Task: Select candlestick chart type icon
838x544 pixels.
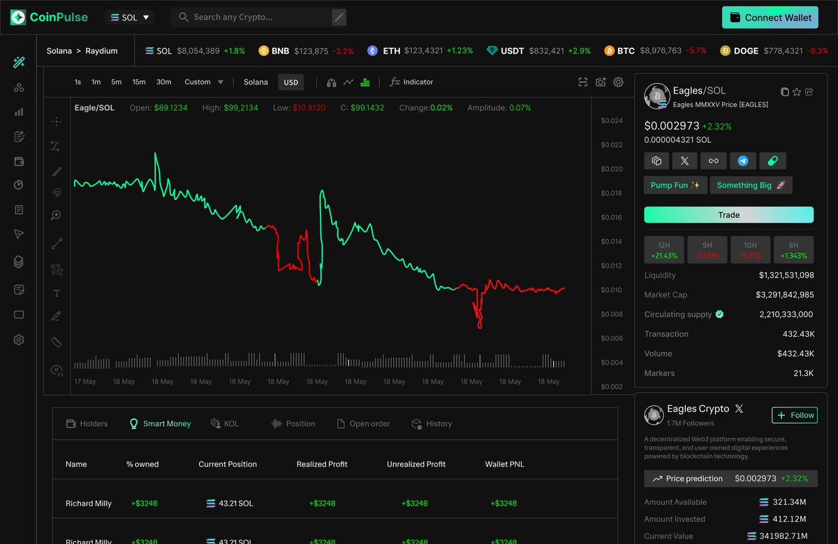Action: click(x=332, y=82)
